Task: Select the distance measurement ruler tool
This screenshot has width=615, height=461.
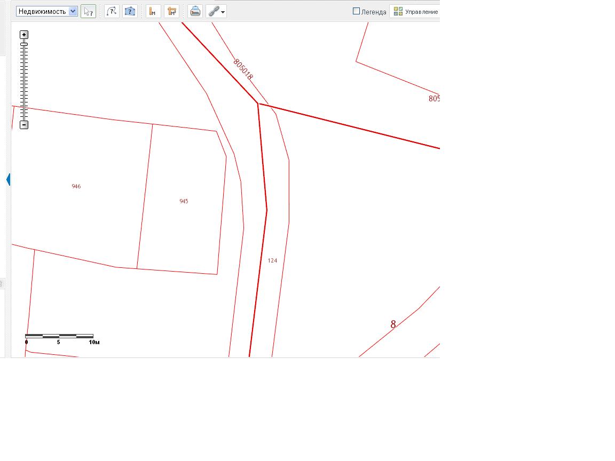Action: 153,11
